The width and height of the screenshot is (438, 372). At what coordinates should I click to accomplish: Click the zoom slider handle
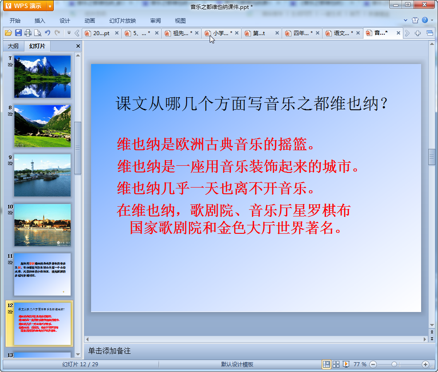394,364
